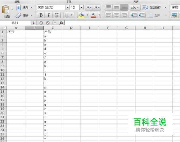The height and width of the screenshot is (142, 180).
Task: Open the font color dropdown arrow
Action: (99, 15)
